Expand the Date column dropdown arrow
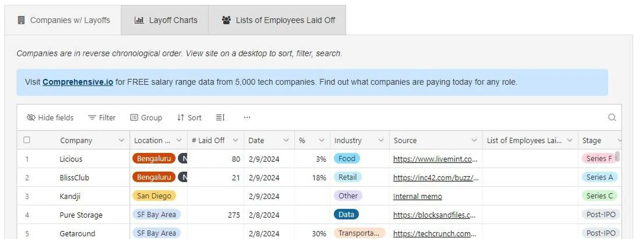The image size is (641, 239). (286, 141)
